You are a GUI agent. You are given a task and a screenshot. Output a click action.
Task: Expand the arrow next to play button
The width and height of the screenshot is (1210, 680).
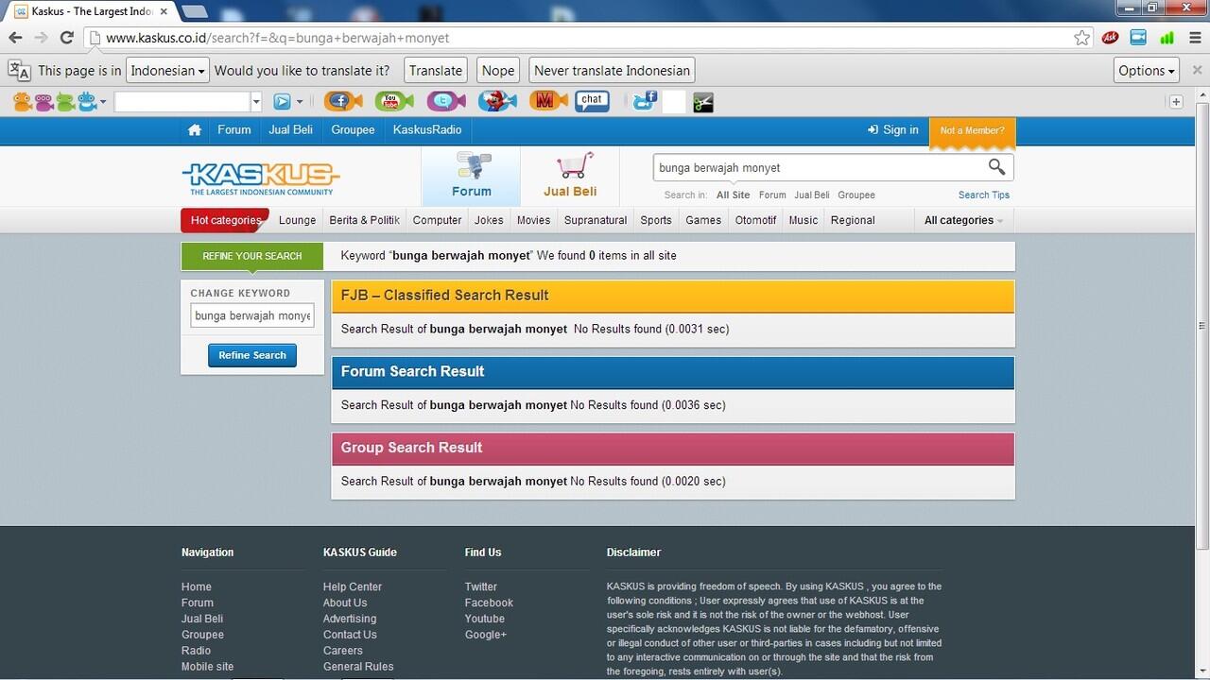pos(300,101)
